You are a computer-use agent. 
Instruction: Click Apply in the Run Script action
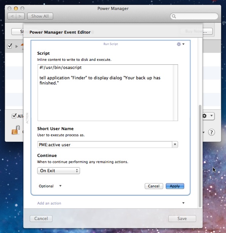175,186
